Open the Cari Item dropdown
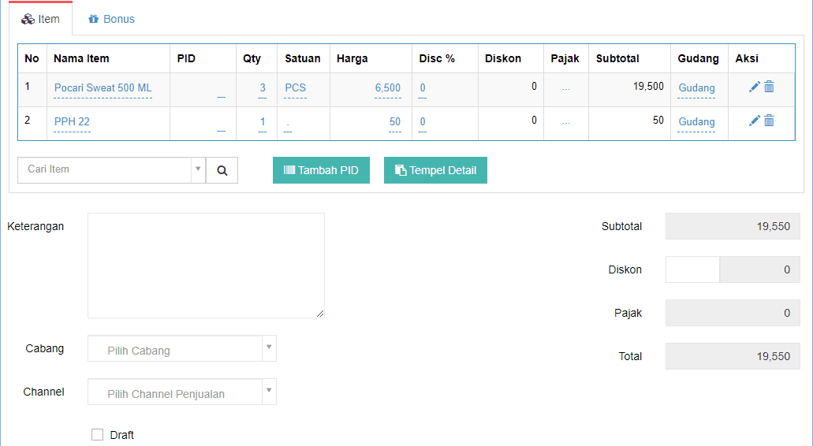 pyautogui.click(x=111, y=170)
